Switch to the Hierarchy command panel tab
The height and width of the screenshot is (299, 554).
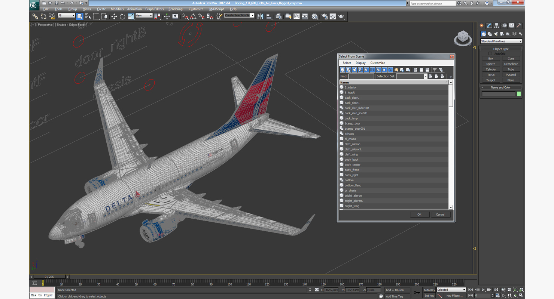tap(496, 25)
